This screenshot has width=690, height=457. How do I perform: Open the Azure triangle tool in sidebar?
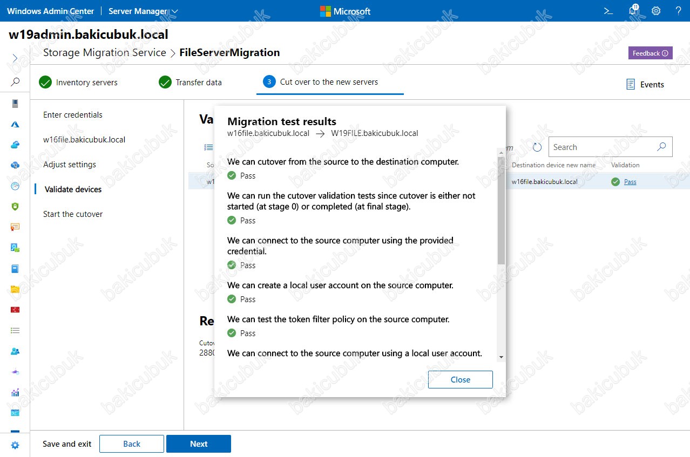(15, 124)
